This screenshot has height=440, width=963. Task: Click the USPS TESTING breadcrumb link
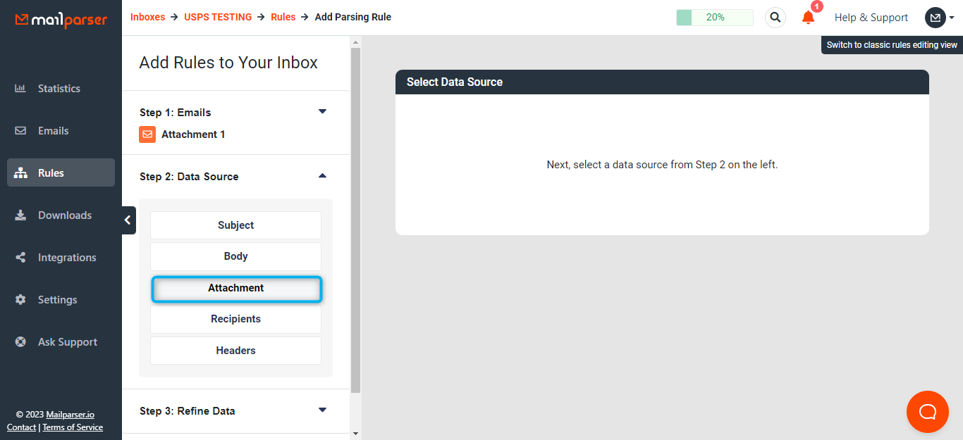[x=218, y=17]
